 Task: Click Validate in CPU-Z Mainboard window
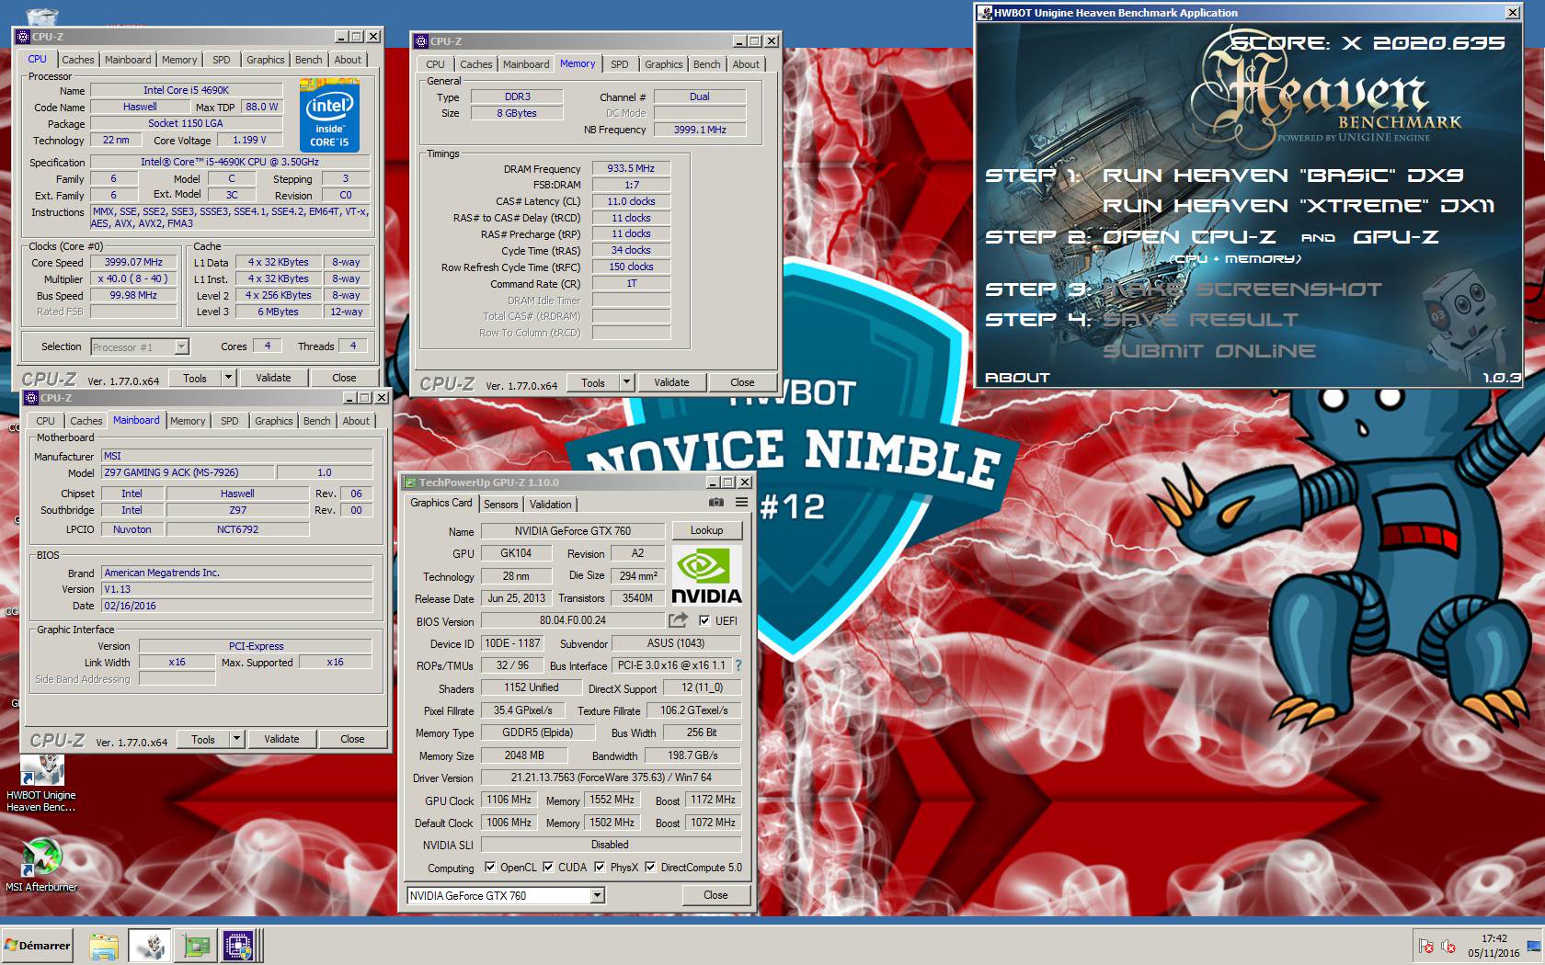(281, 738)
